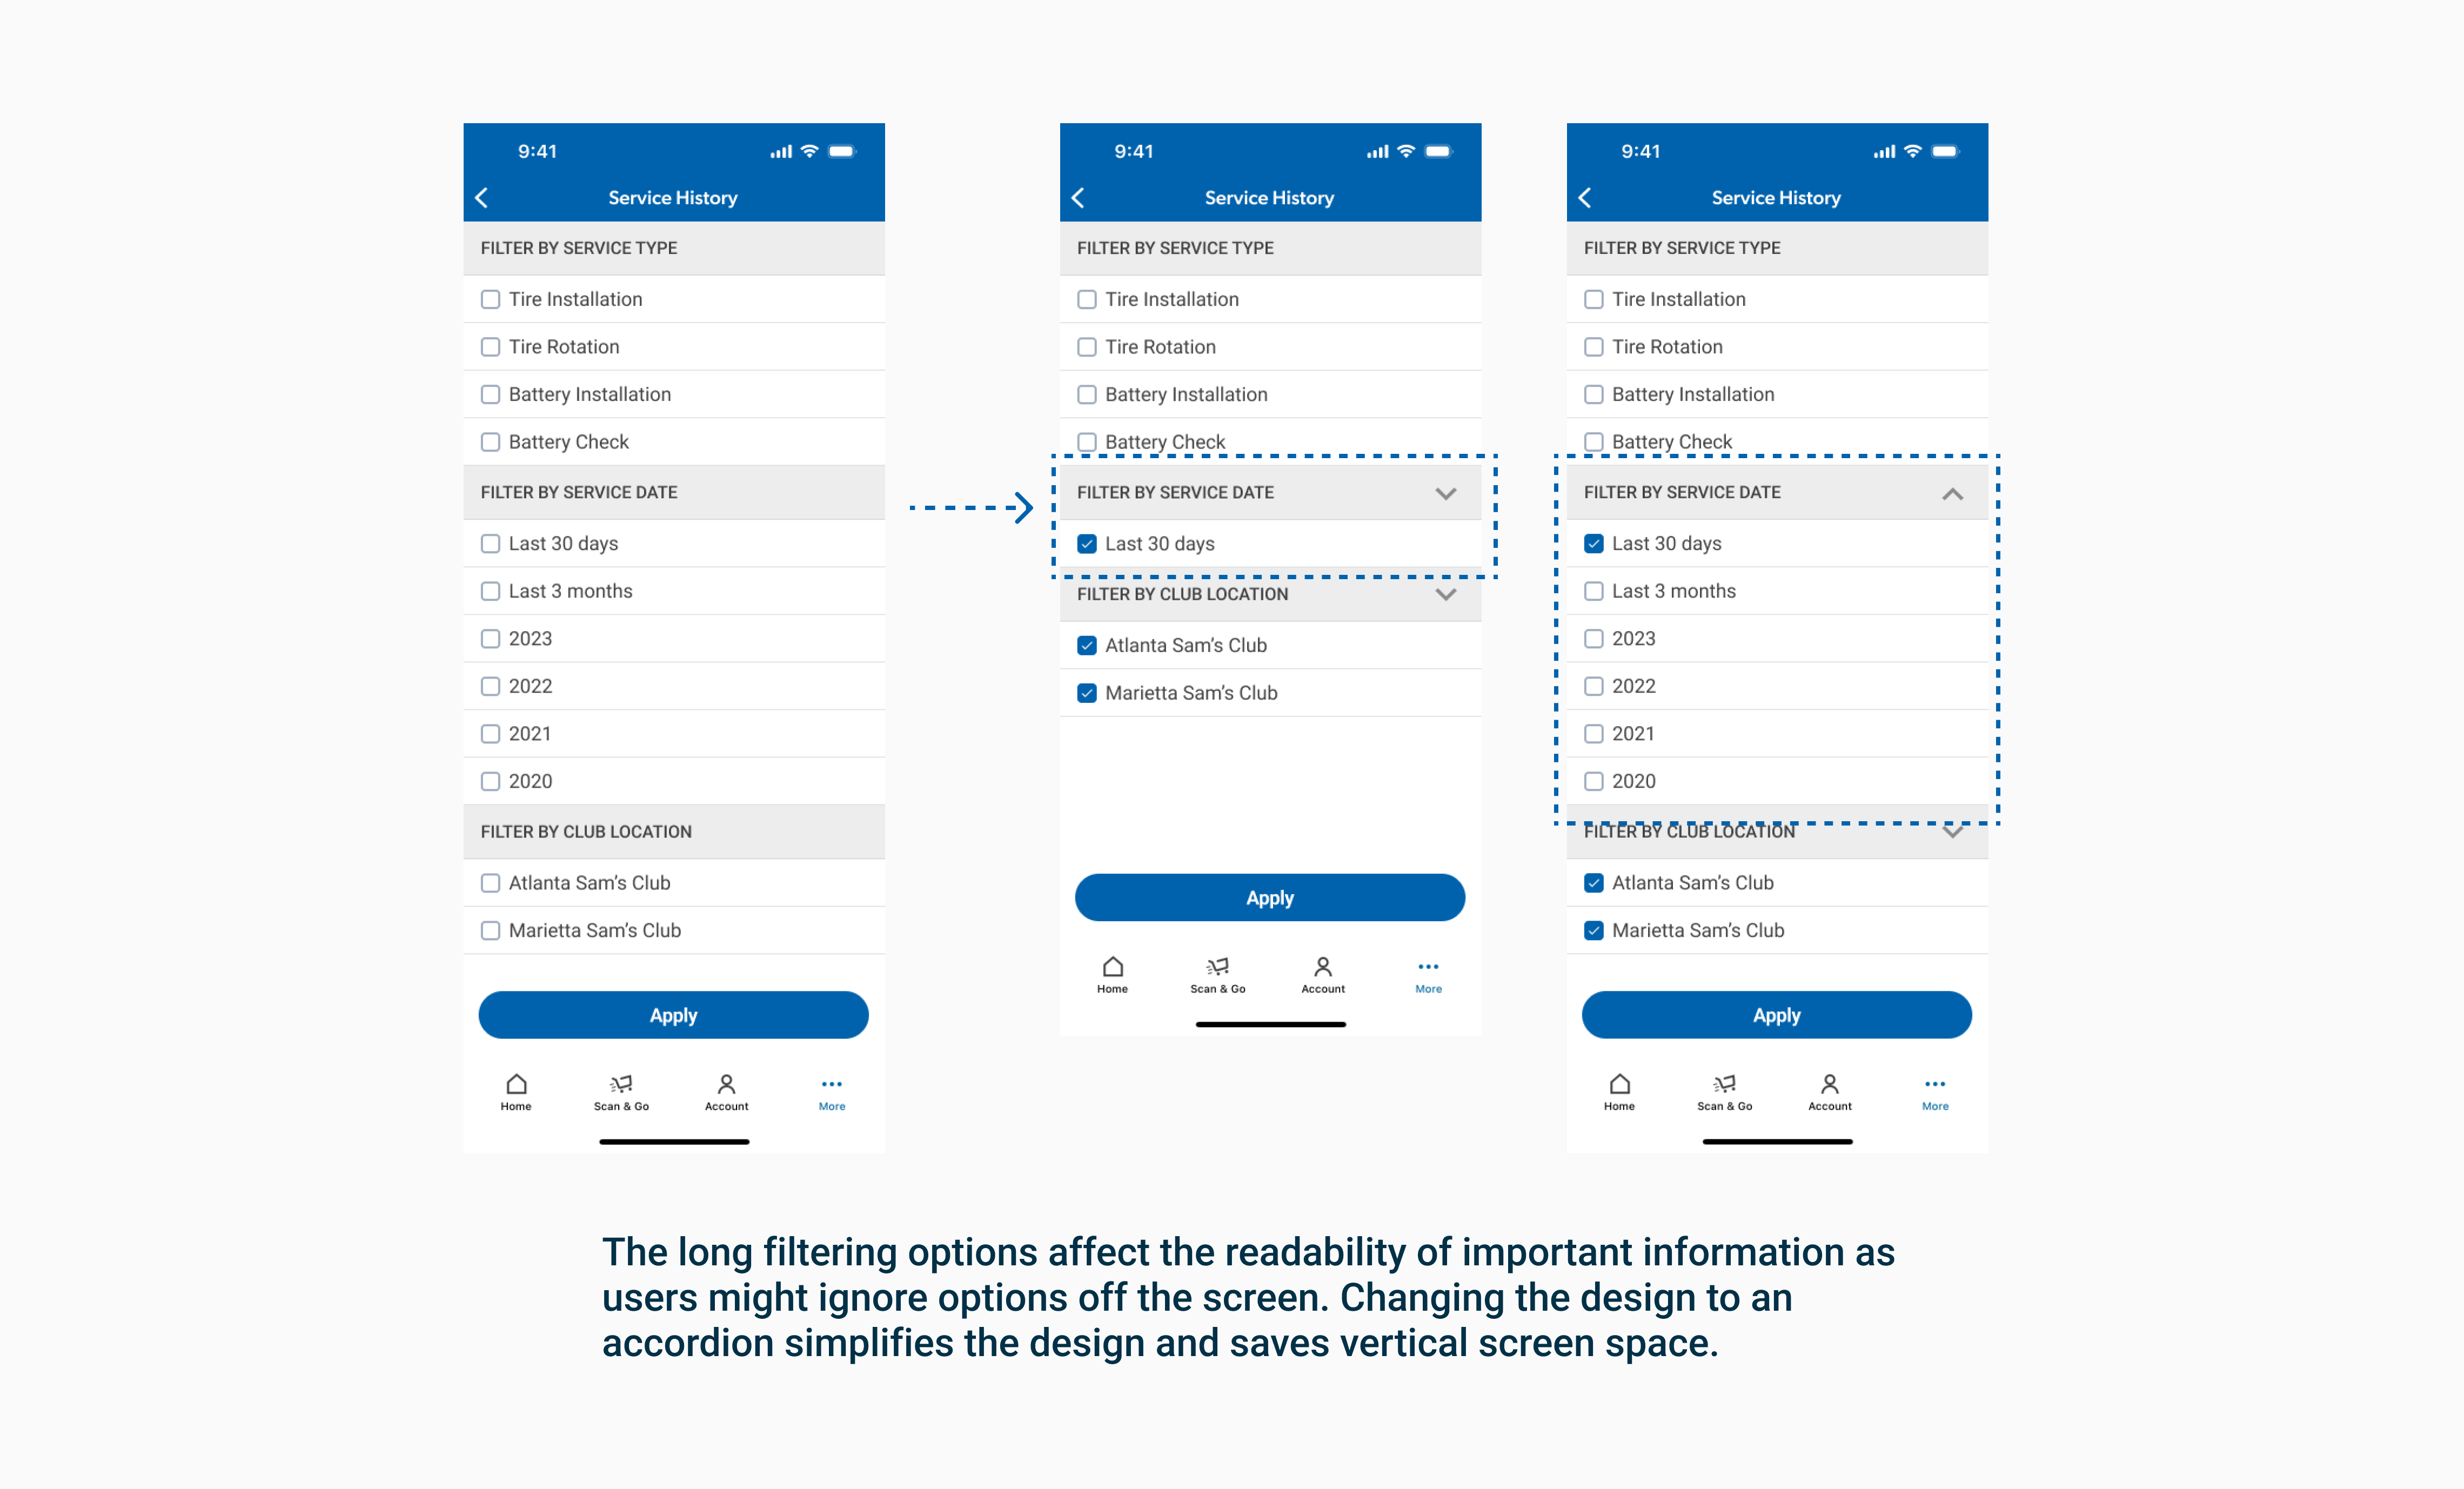
Task: Apply filters on middle phone
Action: [1270, 898]
